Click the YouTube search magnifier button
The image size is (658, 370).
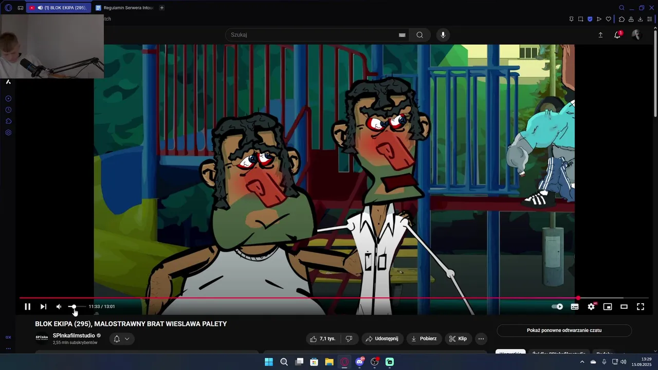420,35
